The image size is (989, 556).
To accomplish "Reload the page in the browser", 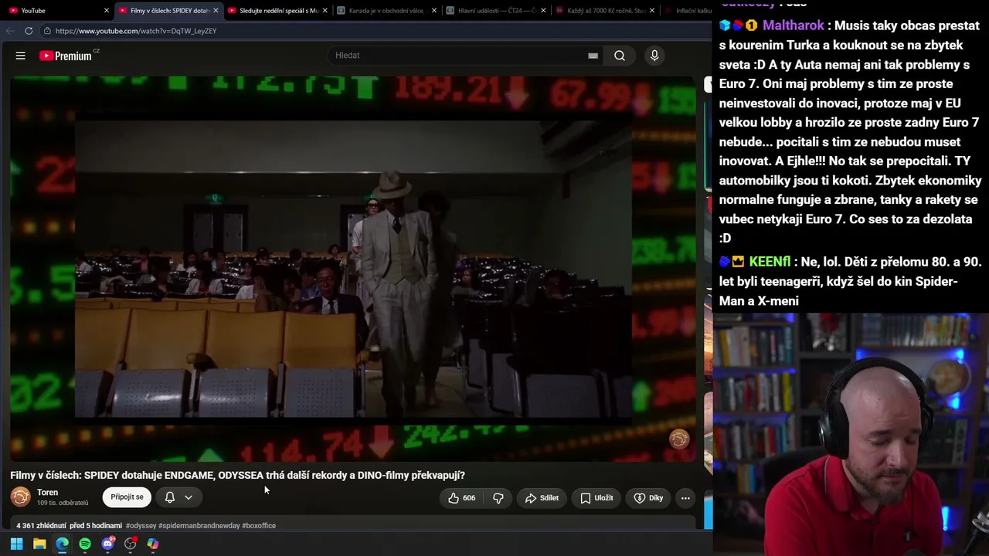I will pos(29,31).
